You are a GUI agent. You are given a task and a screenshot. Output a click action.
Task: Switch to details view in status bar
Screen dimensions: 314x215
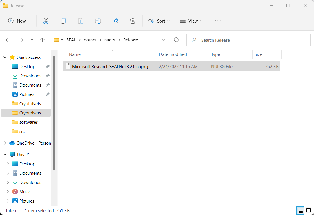301,210
